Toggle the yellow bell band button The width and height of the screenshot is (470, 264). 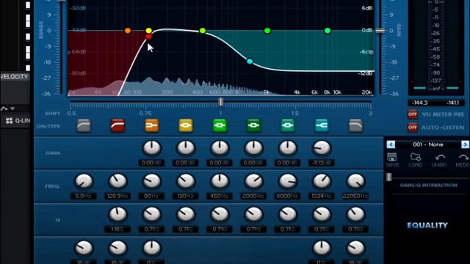coord(186,125)
